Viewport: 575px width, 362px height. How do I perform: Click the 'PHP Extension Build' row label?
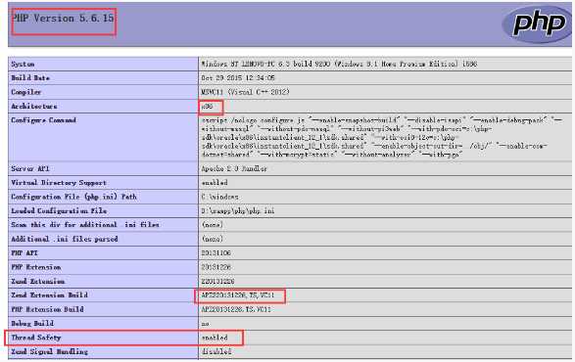(47, 309)
